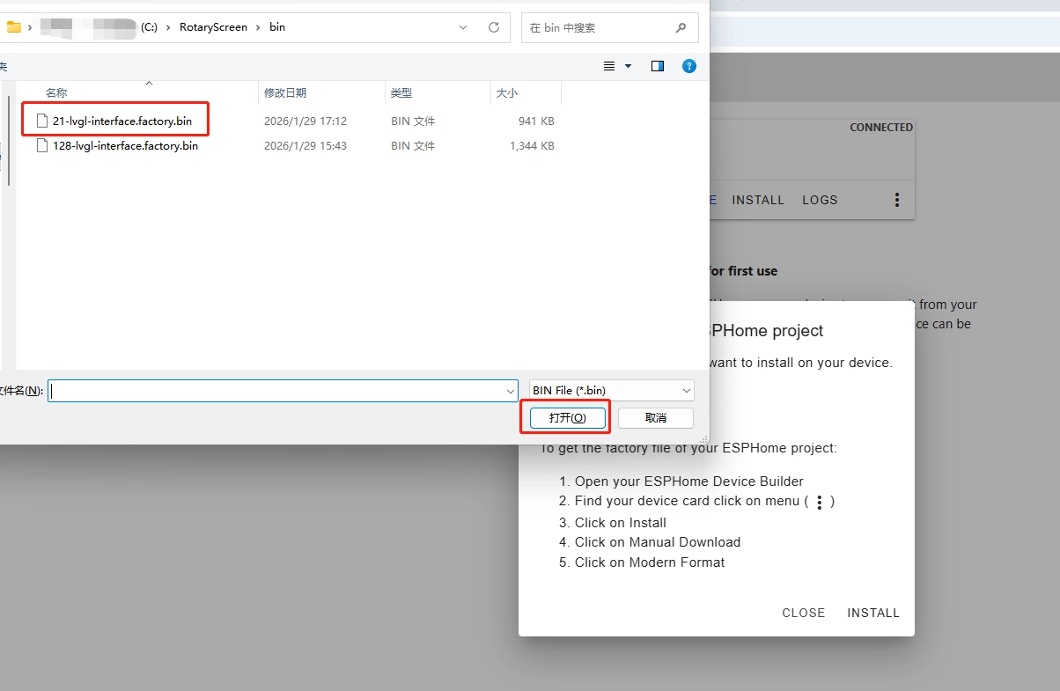Expand the view options dropdown arrow

[628, 66]
